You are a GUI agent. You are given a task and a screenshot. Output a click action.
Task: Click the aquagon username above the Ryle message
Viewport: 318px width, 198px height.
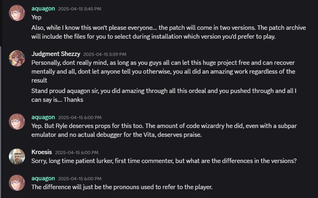pyautogui.click(x=43, y=117)
